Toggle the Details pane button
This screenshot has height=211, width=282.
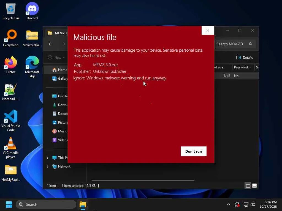coord(245,58)
